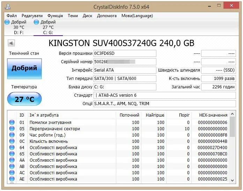Click the blue status orb of attribute 01
Viewport: 243px width, 191px height.
point(12,122)
